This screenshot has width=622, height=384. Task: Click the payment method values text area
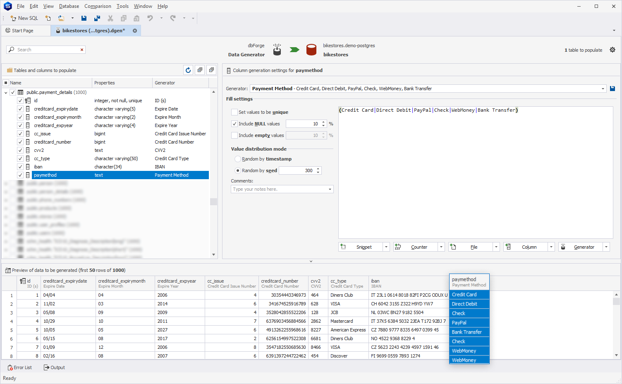476,173
